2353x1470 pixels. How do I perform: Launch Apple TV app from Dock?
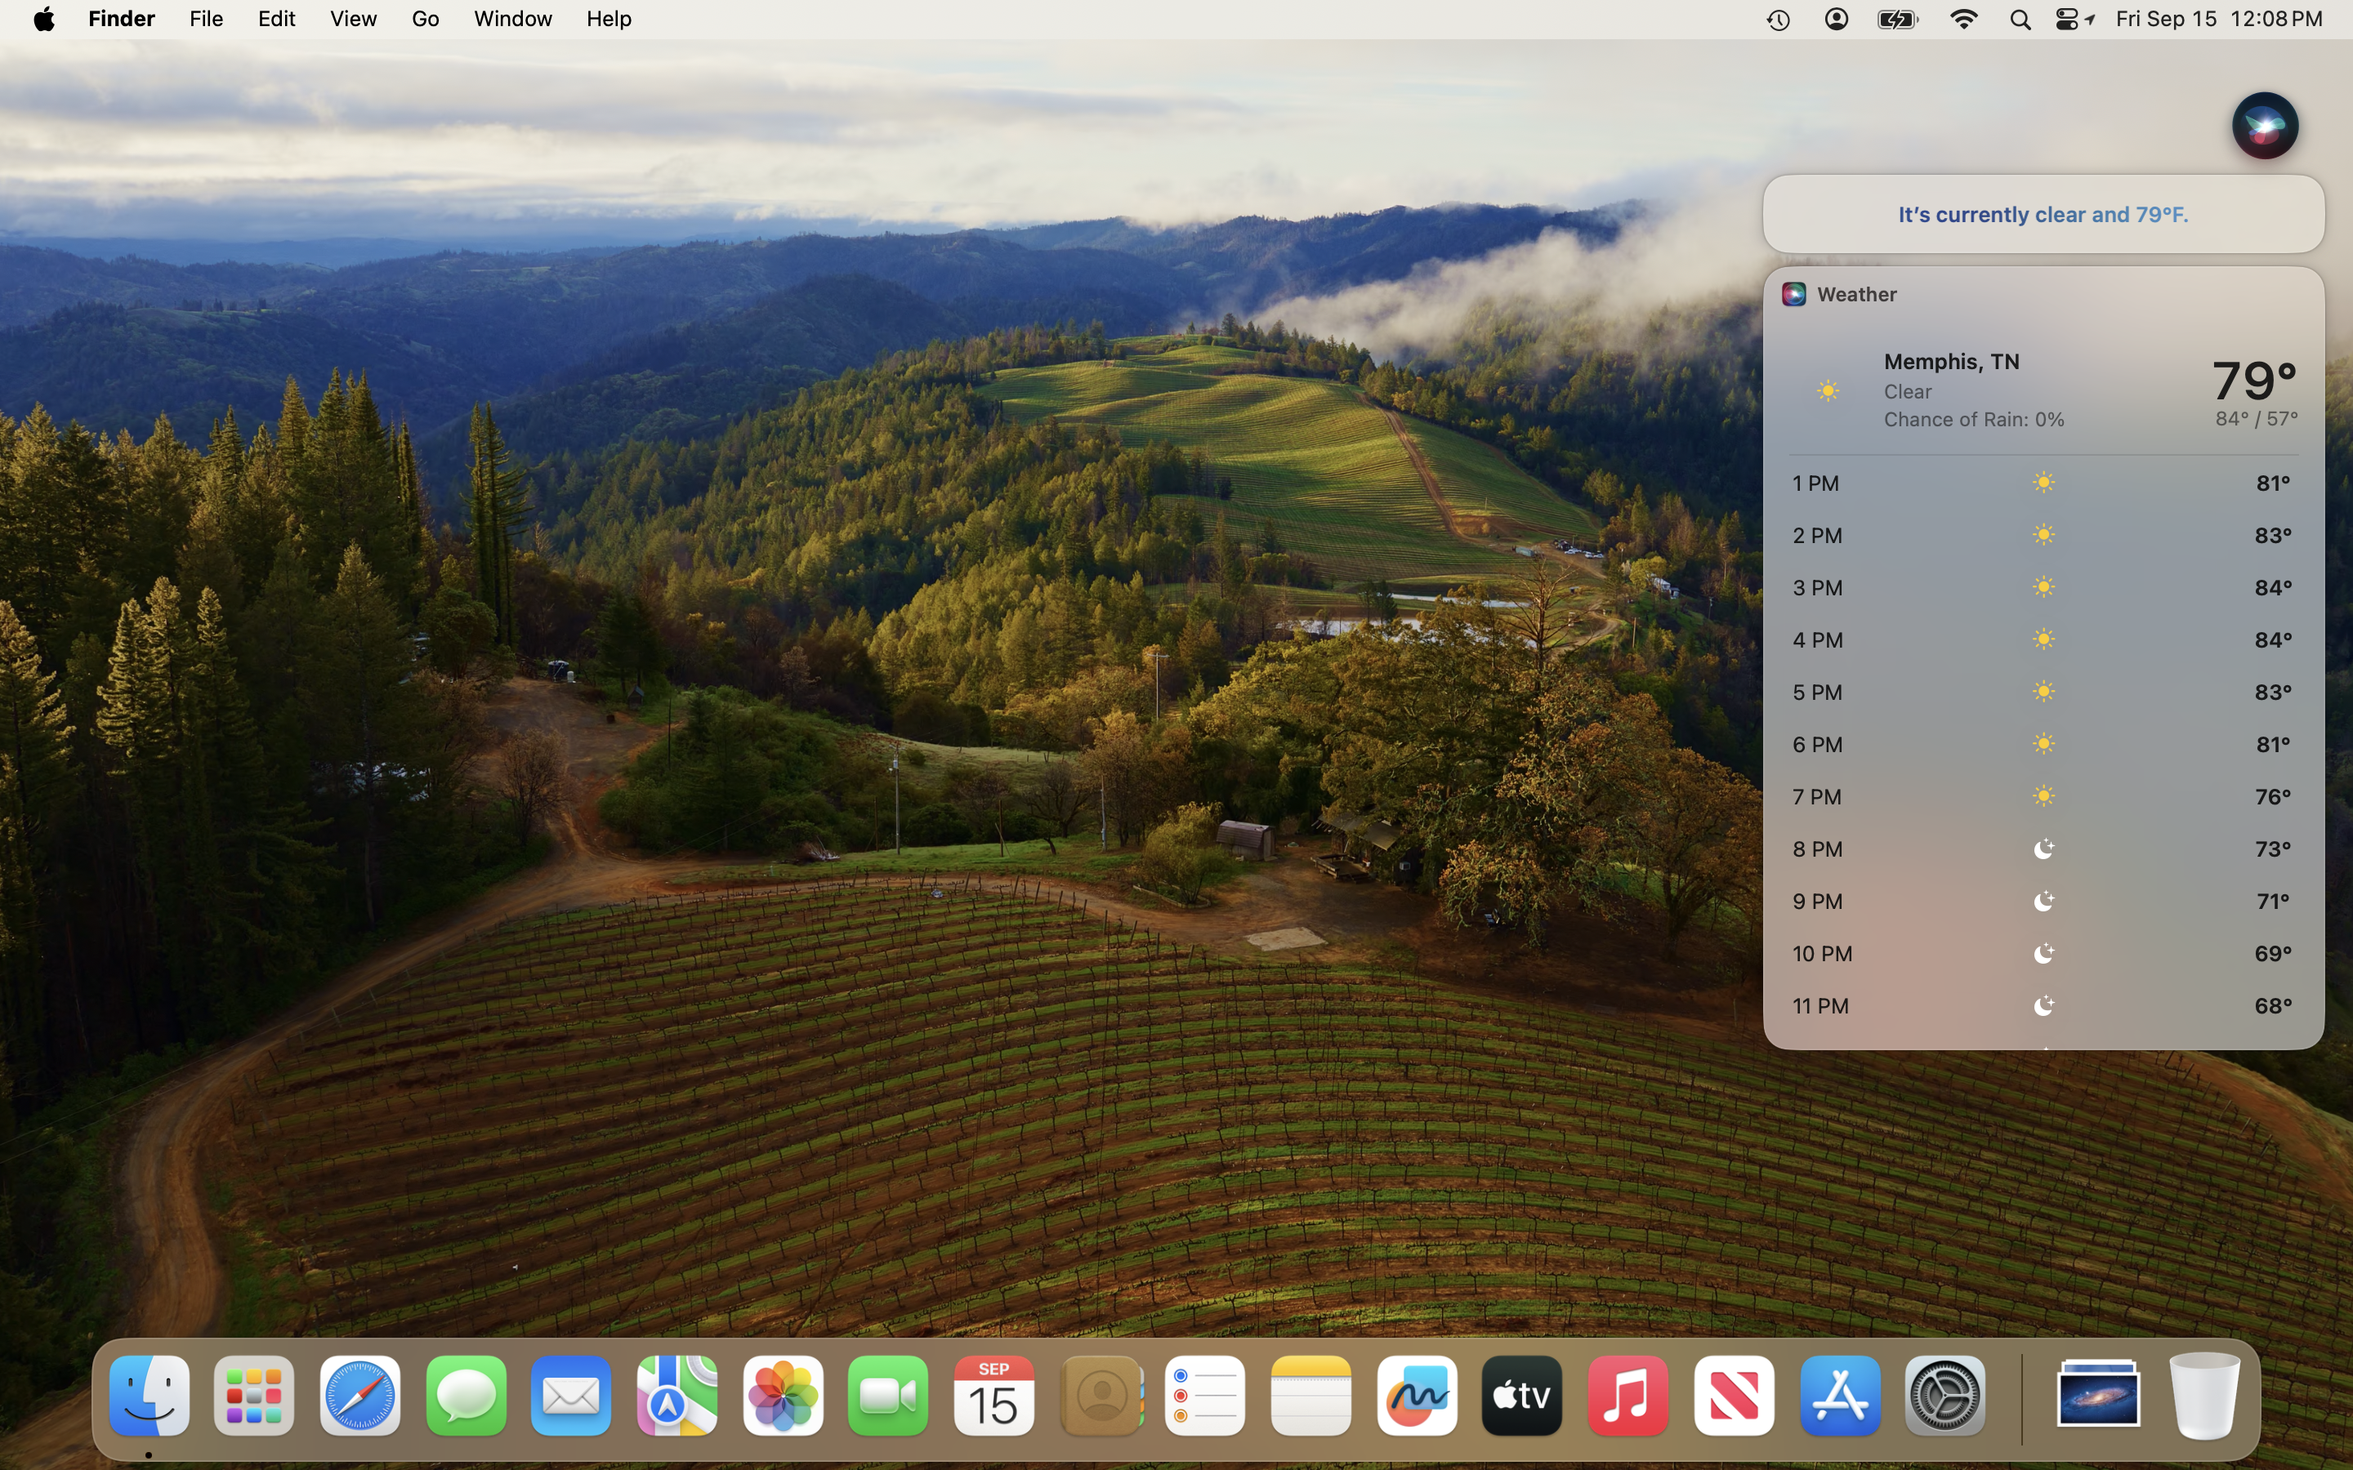[x=1521, y=1396]
